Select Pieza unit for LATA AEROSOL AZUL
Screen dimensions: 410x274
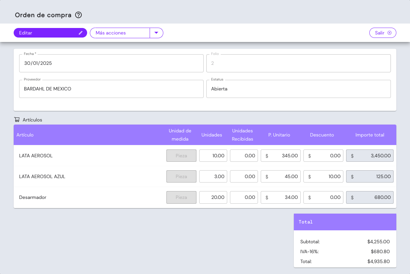pos(181,176)
